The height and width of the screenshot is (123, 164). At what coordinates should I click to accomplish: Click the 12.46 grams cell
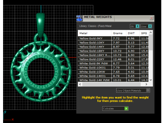[119, 59]
